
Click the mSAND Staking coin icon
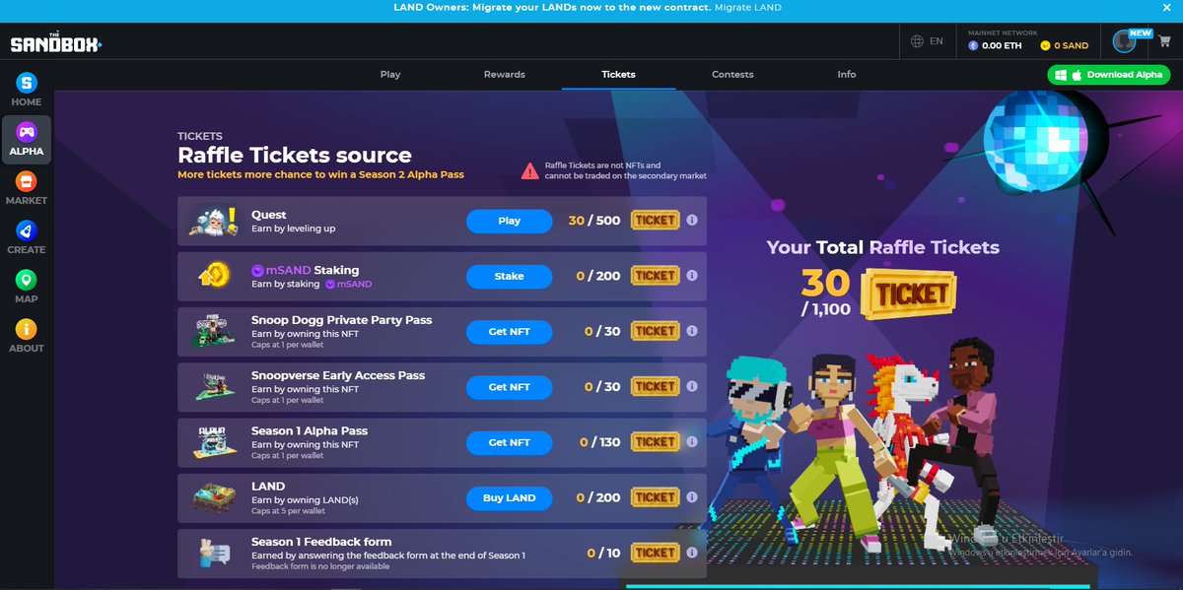pyautogui.click(x=214, y=276)
